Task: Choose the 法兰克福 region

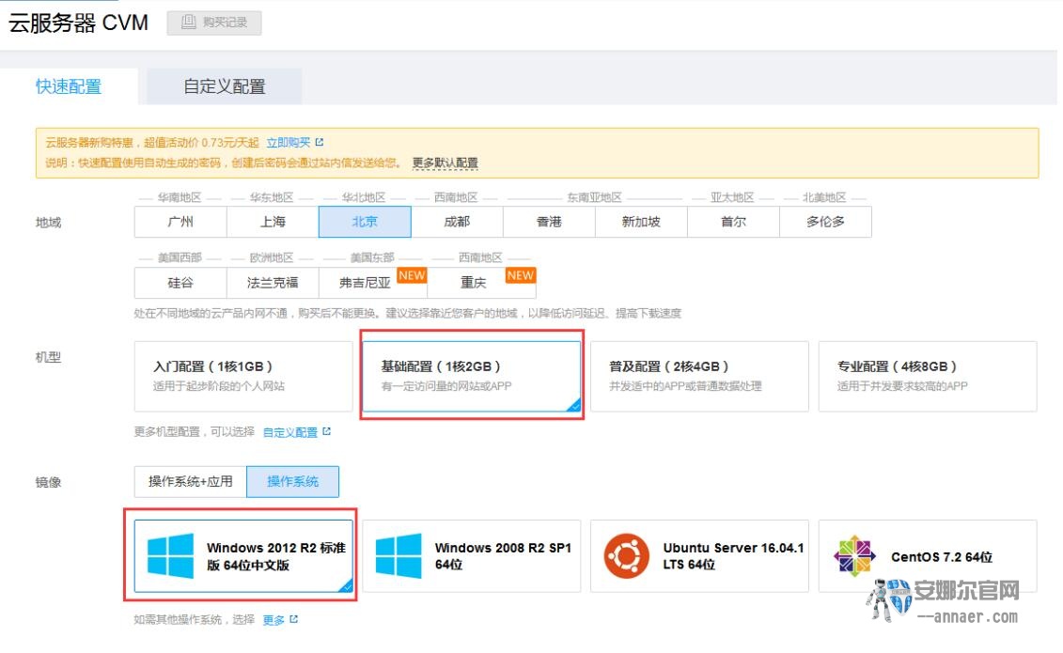Action: tap(273, 283)
